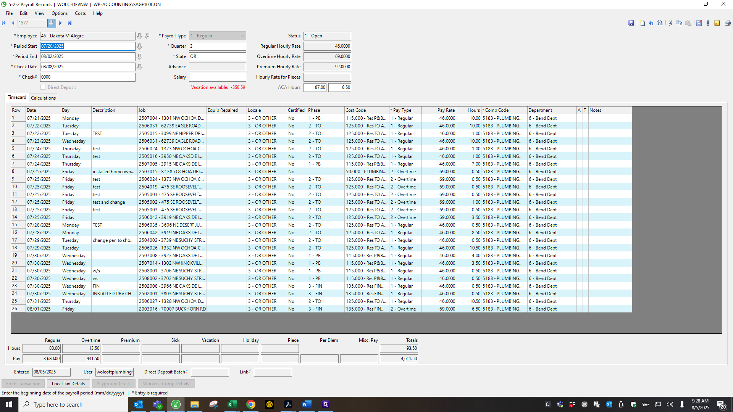Click the Copy icon in toolbar
The height and width of the screenshot is (412, 733).
click(679, 23)
